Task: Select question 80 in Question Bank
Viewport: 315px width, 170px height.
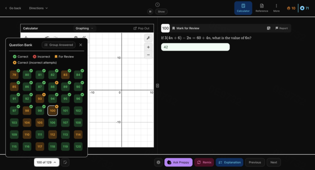Action: (27, 75)
